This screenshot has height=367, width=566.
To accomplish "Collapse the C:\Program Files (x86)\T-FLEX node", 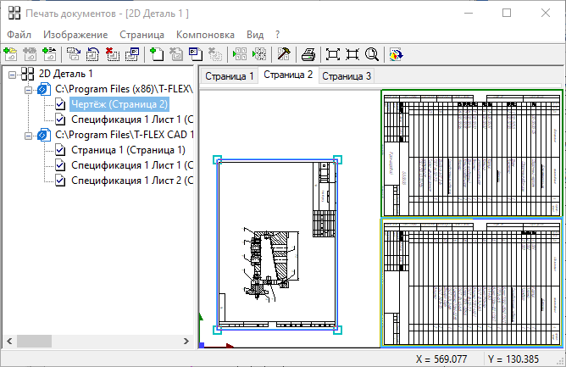I will pyautogui.click(x=28, y=89).
